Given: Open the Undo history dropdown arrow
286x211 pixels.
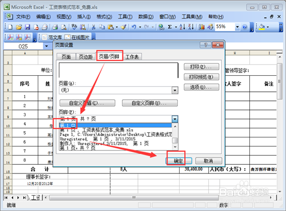Looking at the screenshot, I should [140, 27].
